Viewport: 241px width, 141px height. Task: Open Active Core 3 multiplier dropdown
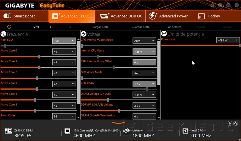pos(64,84)
